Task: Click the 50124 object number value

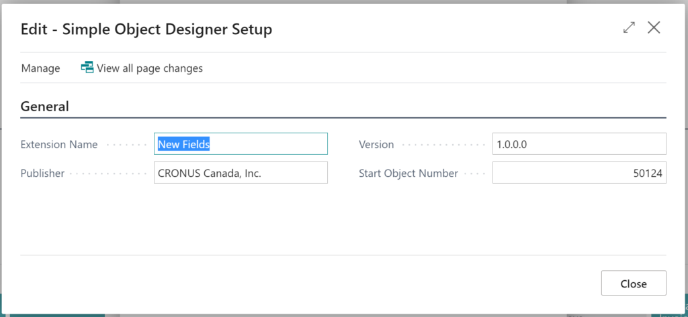Action: (648, 173)
